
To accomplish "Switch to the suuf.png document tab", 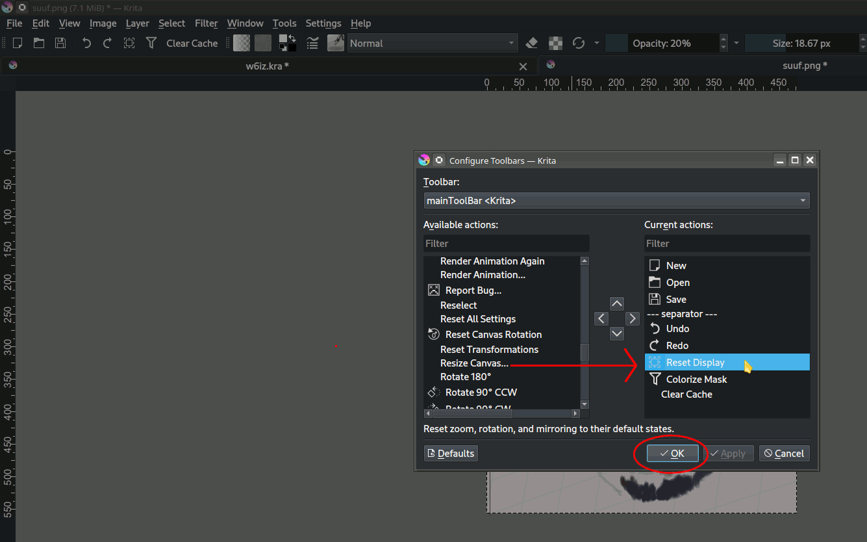I will click(704, 66).
